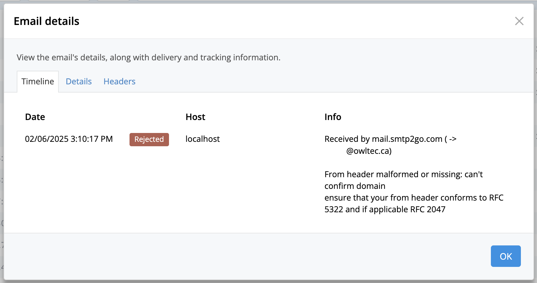This screenshot has height=283, width=537.
Task: Click the '5322 and if applicable RFC 2047' line
Action: (x=385, y=209)
